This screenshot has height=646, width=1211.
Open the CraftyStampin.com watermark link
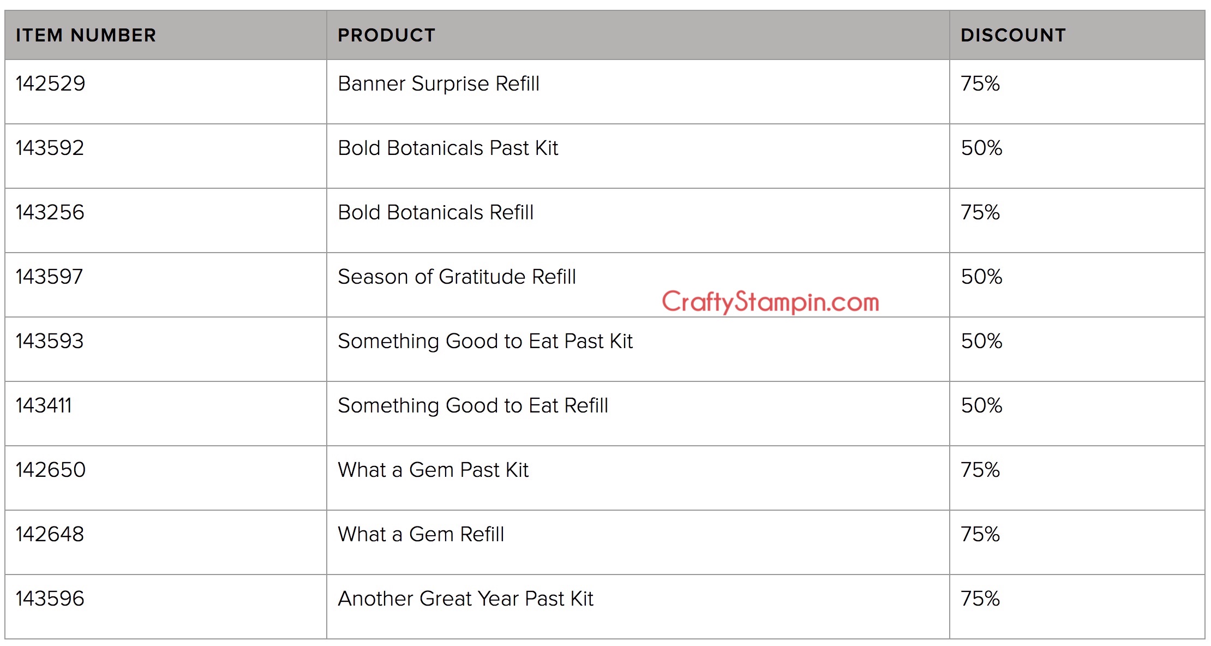point(770,302)
